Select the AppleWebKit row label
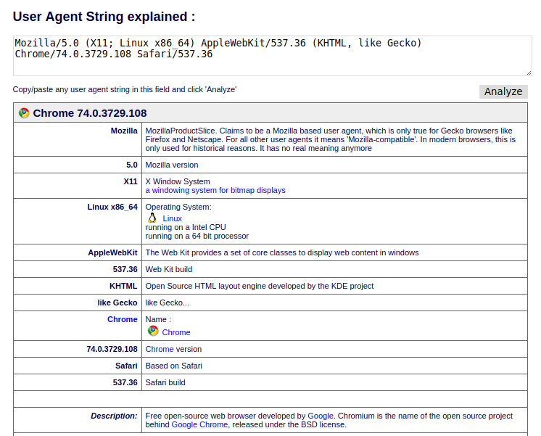Image resolution: width=541 pixels, height=436 pixels. point(112,252)
